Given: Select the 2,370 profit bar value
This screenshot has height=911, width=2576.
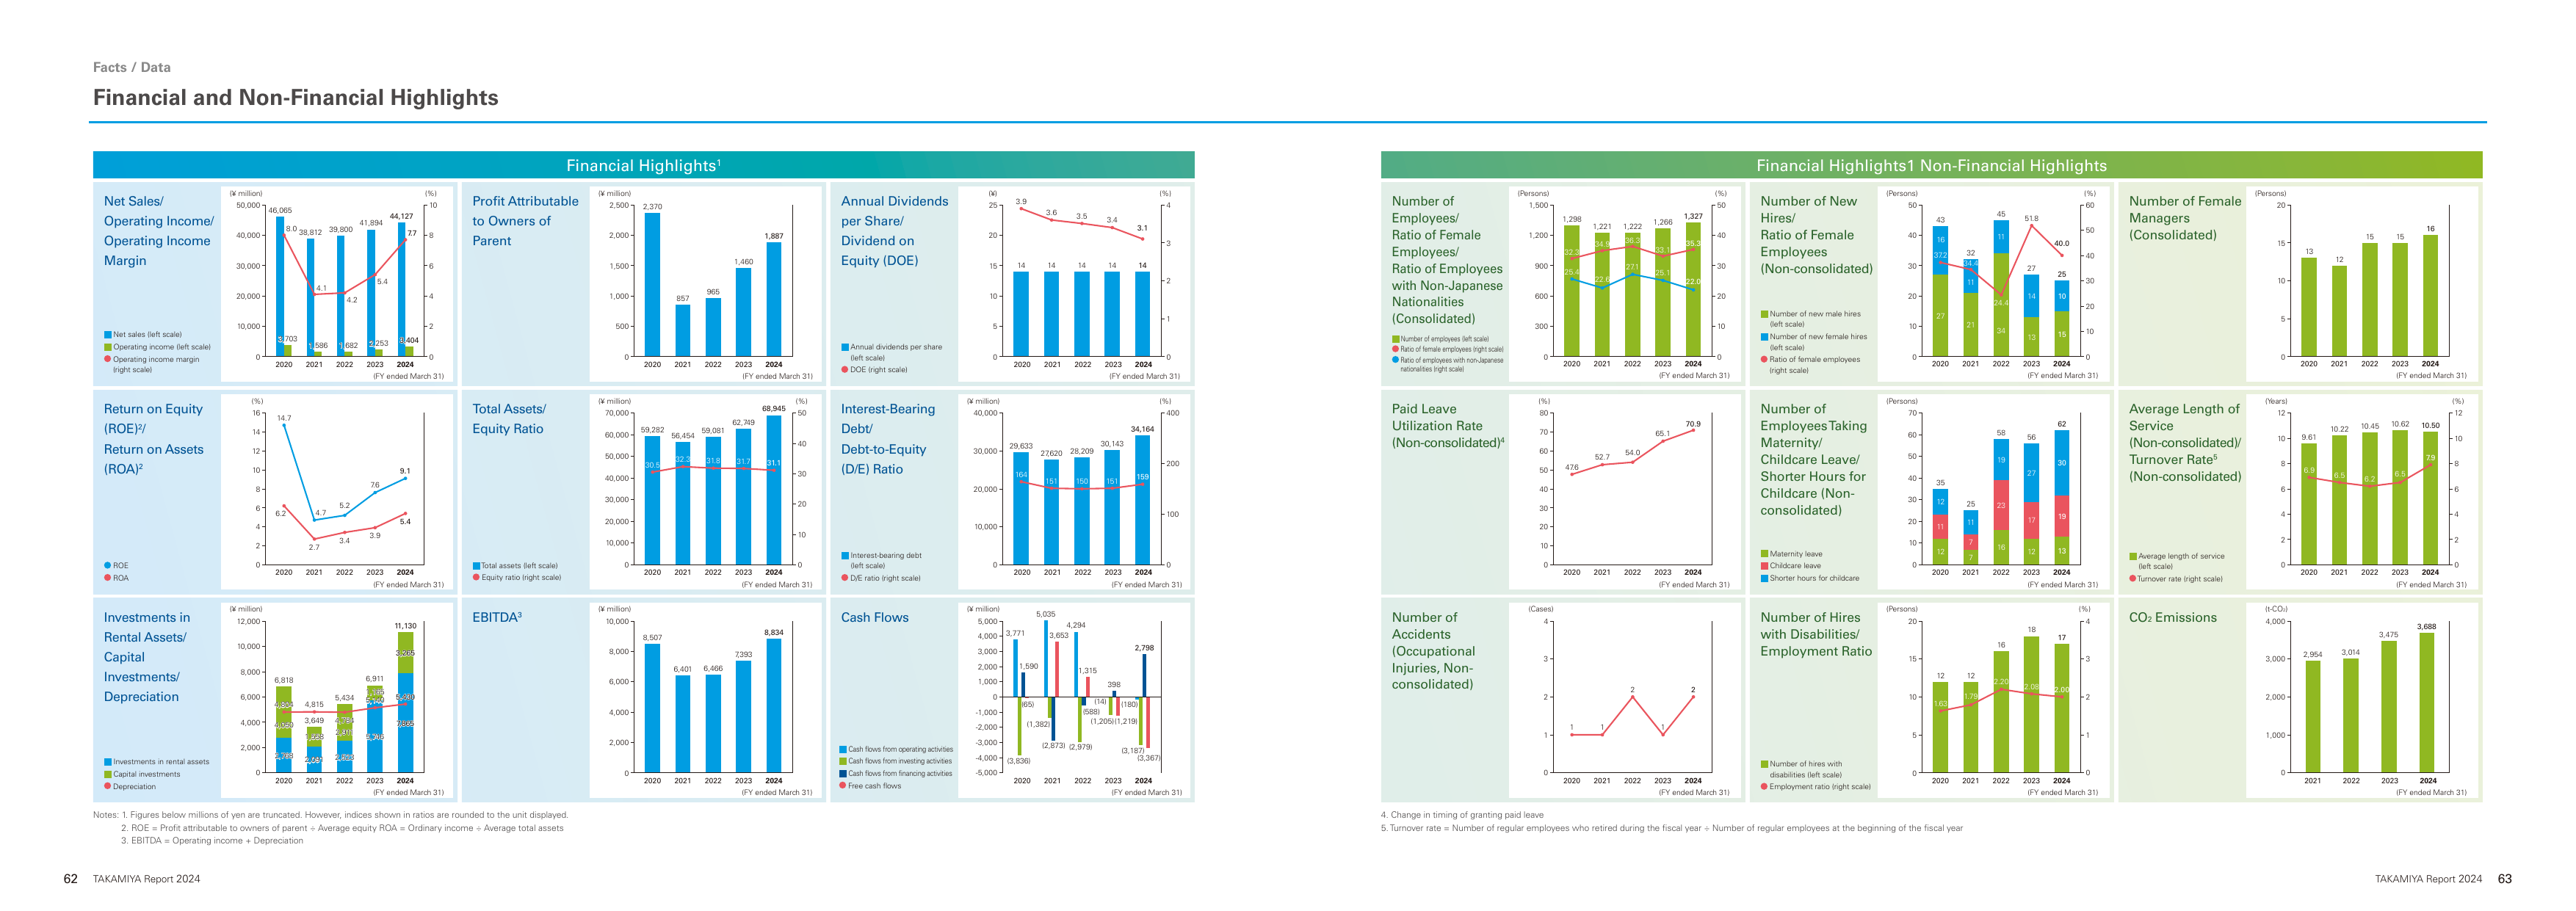Looking at the screenshot, I should tap(652, 207).
